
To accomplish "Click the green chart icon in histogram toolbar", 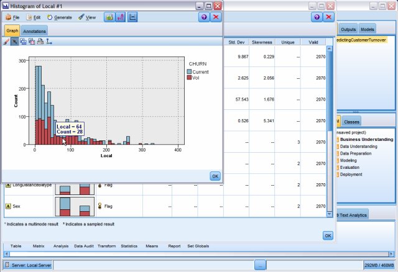I will point(109,17).
